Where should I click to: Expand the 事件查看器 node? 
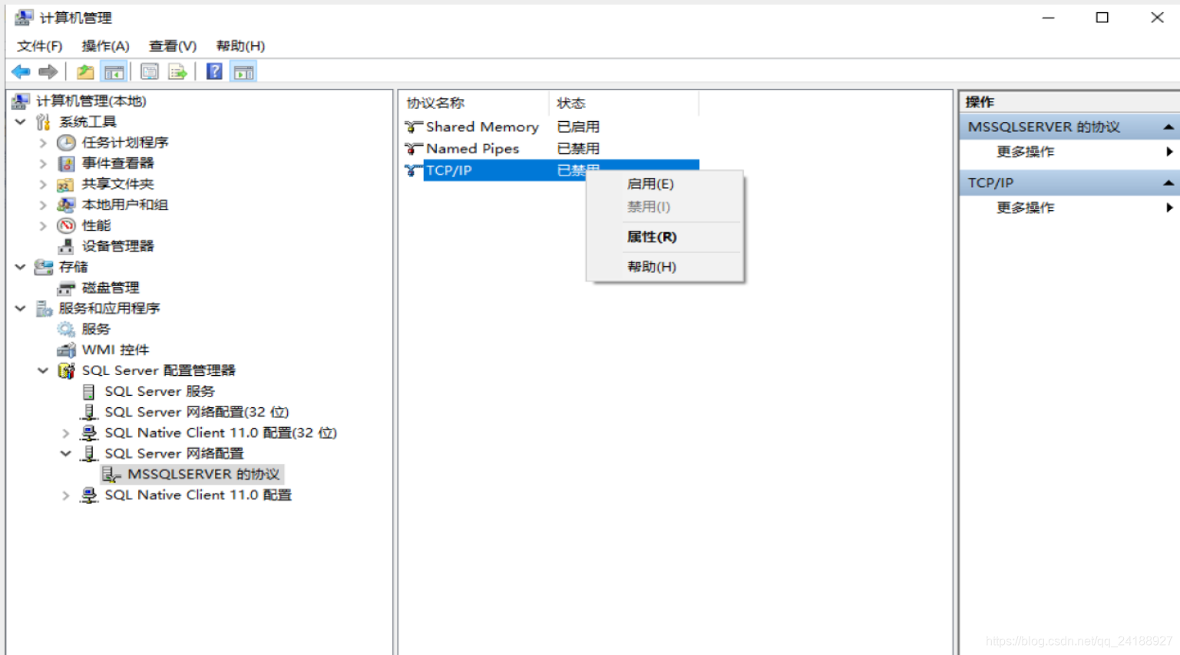point(43,163)
